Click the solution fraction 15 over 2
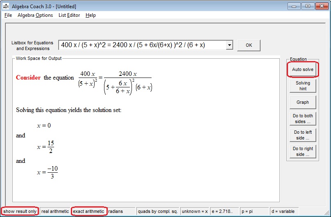The width and height of the screenshot is (331, 217). coord(51,147)
